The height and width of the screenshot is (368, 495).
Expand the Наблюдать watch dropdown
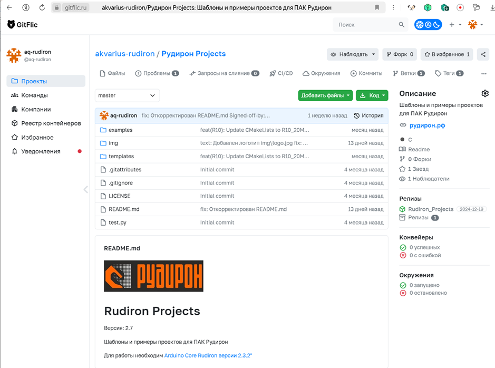(x=353, y=54)
